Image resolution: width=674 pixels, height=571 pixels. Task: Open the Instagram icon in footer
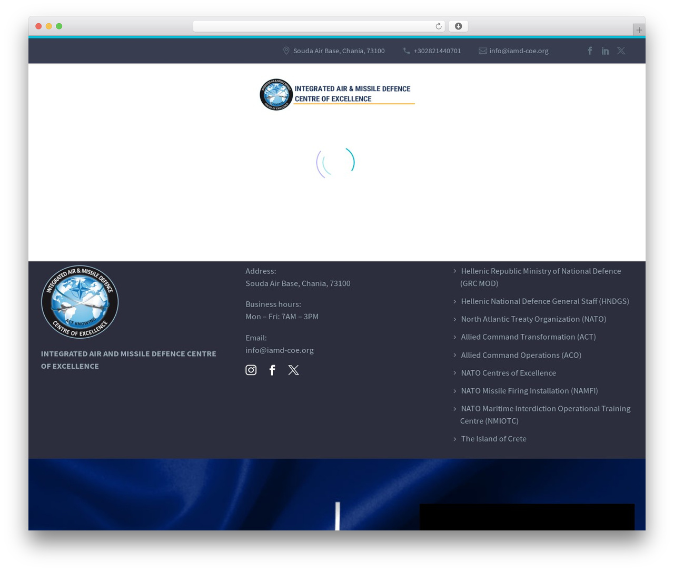(x=251, y=370)
